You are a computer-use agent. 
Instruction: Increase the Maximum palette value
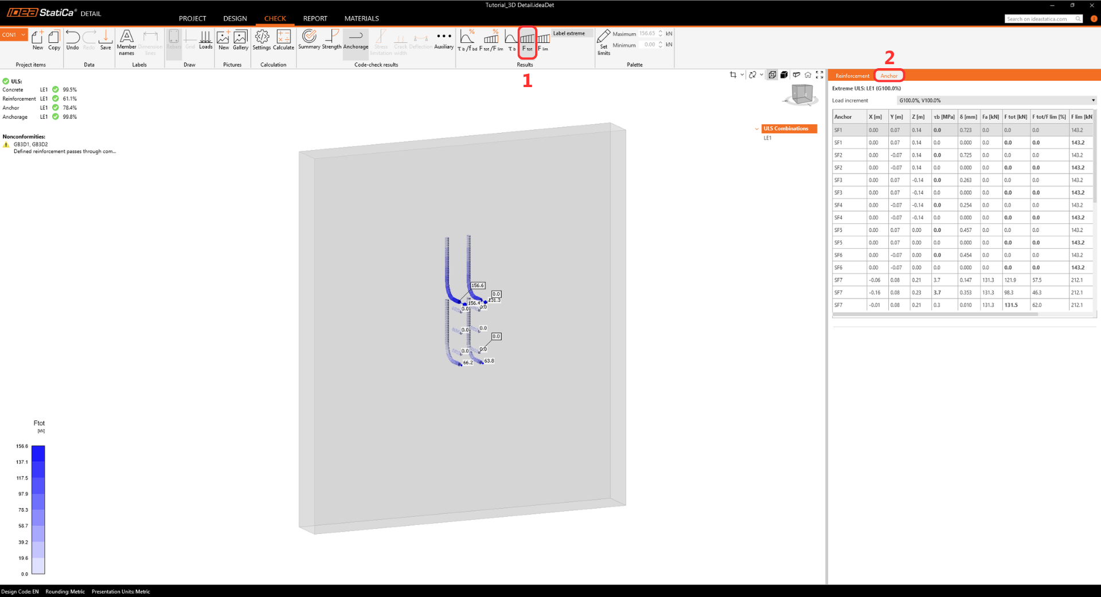[661, 32]
